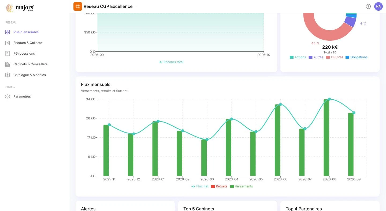The image size is (386, 211).
Task: Click the 2026-08 Versements green bar
Action: 326,138
